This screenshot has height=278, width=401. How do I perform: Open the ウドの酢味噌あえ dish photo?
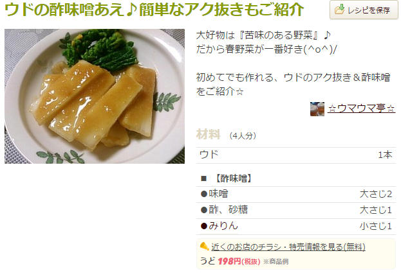click(x=95, y=96)
